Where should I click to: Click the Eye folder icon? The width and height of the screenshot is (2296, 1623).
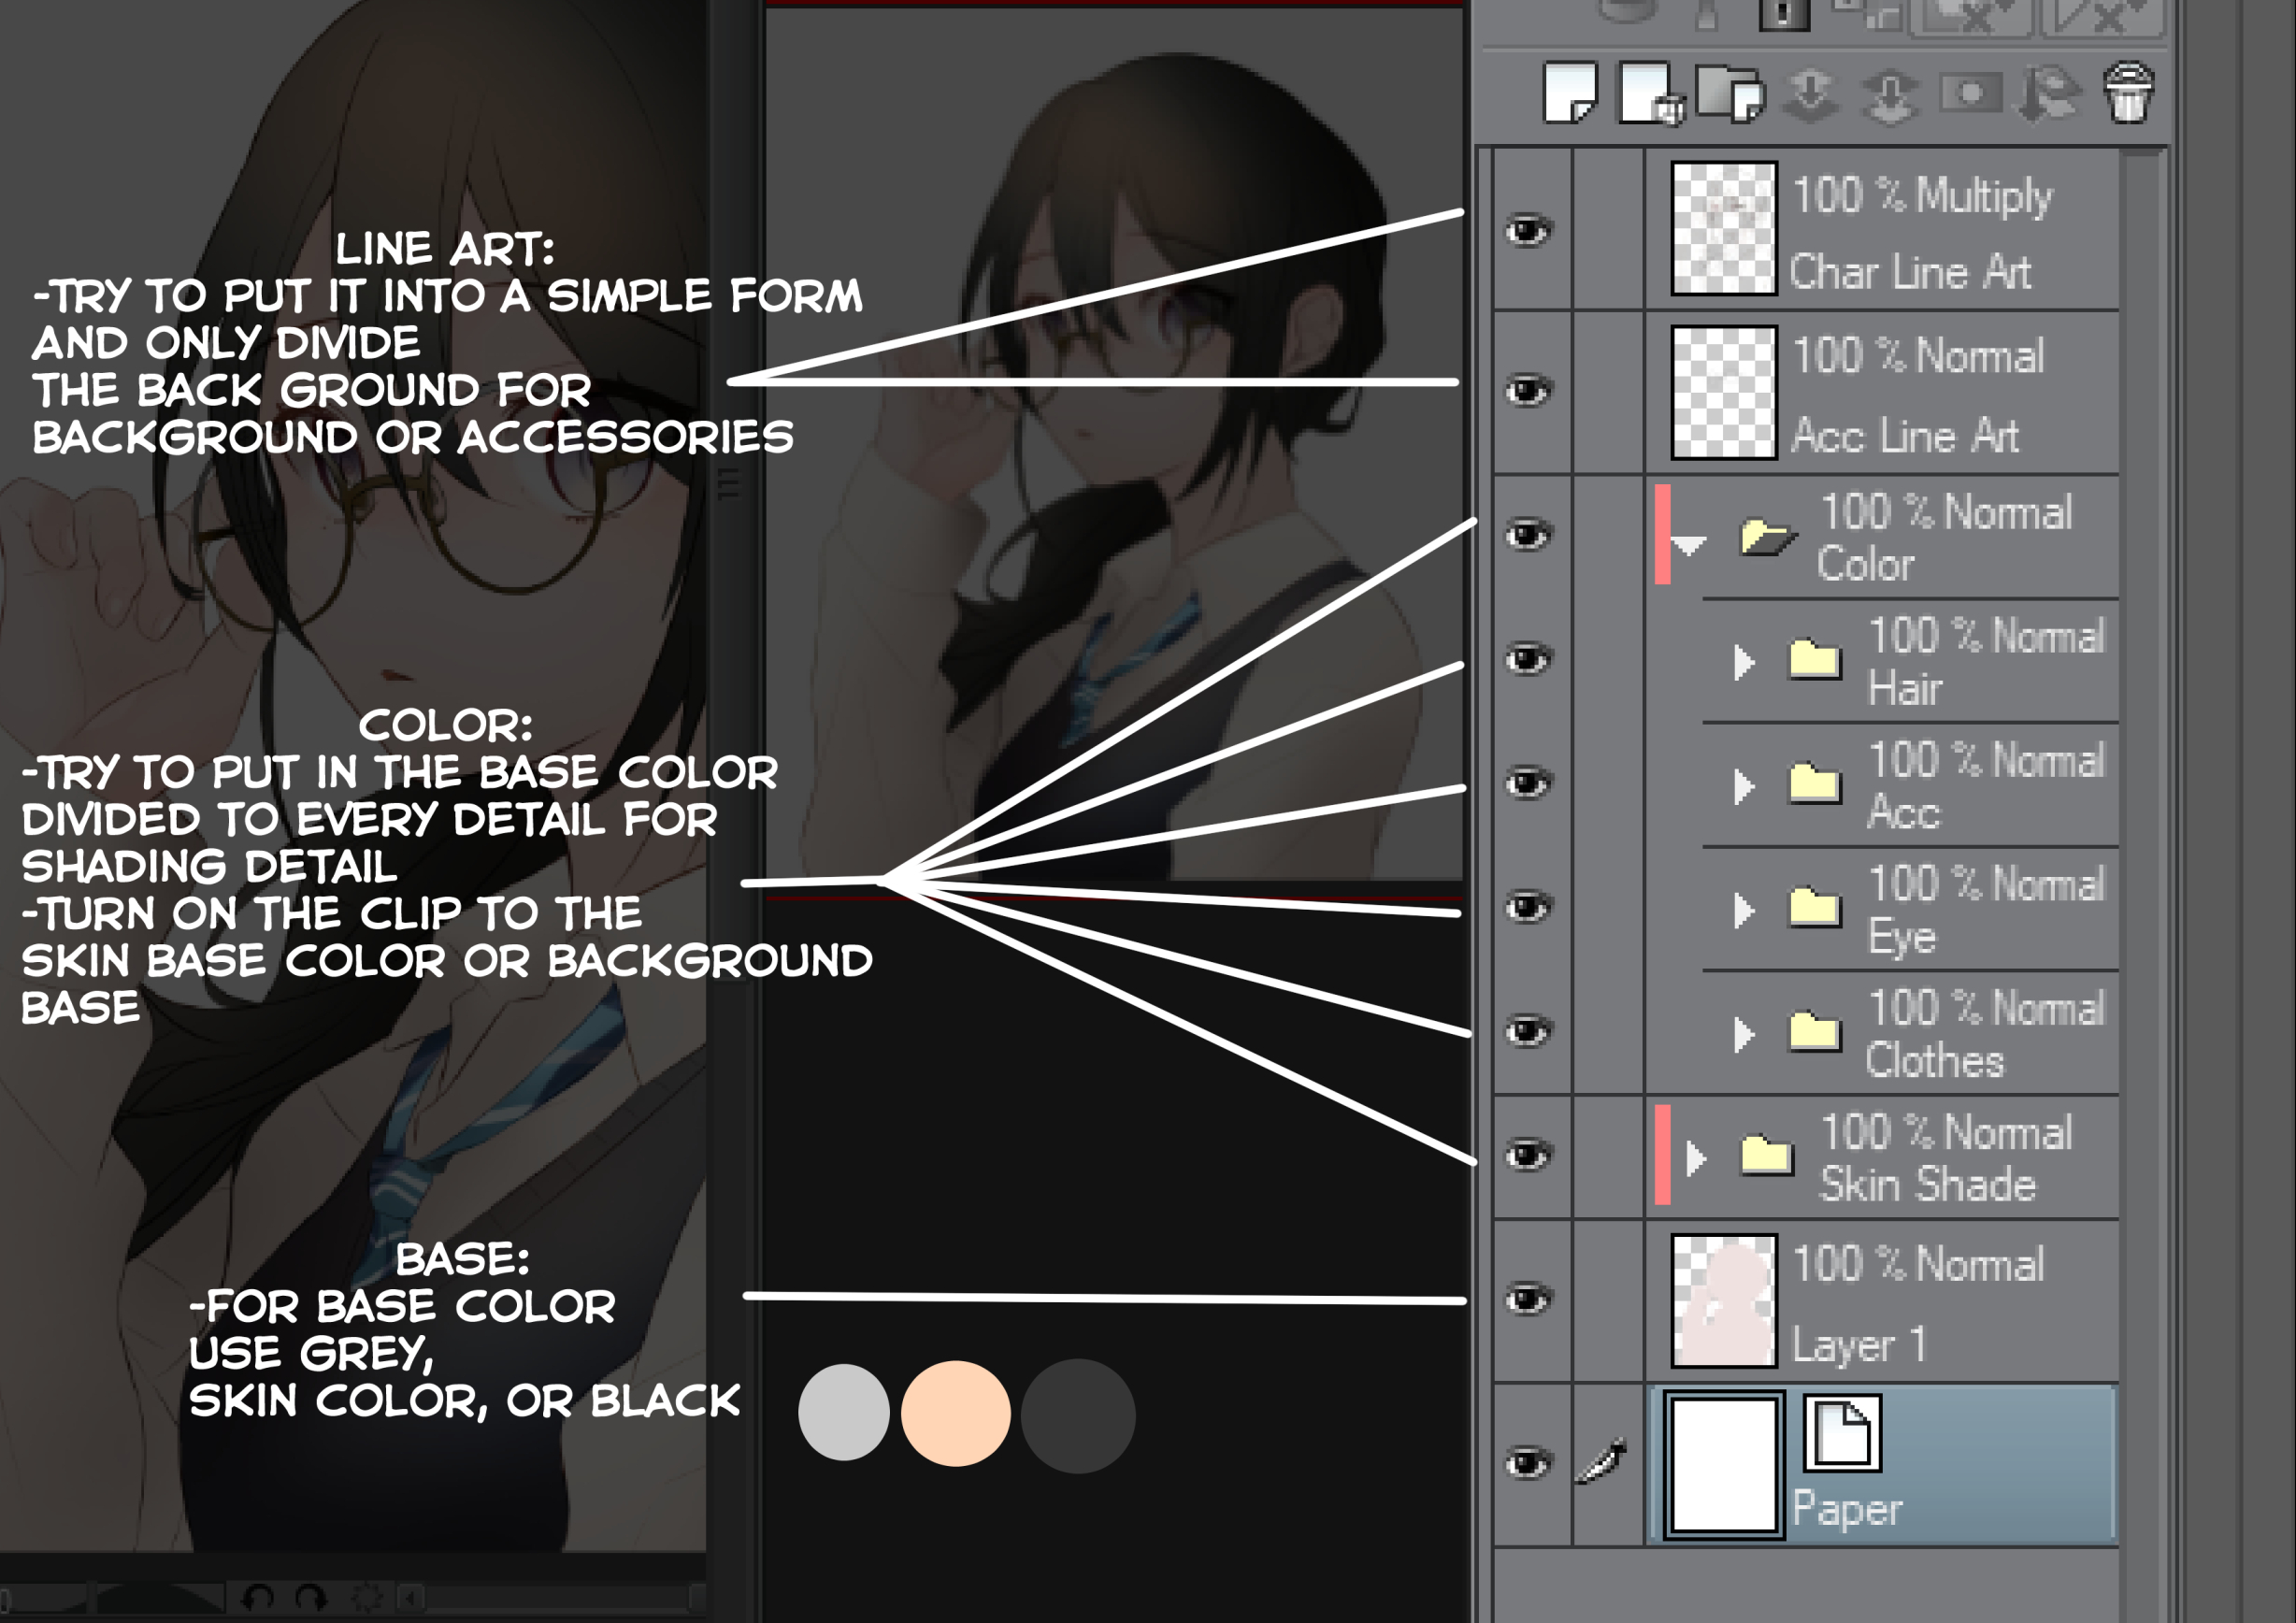(1814, 908)
